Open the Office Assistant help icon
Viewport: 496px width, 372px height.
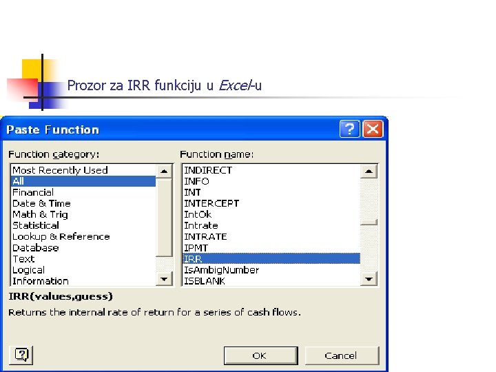point(21,355)
